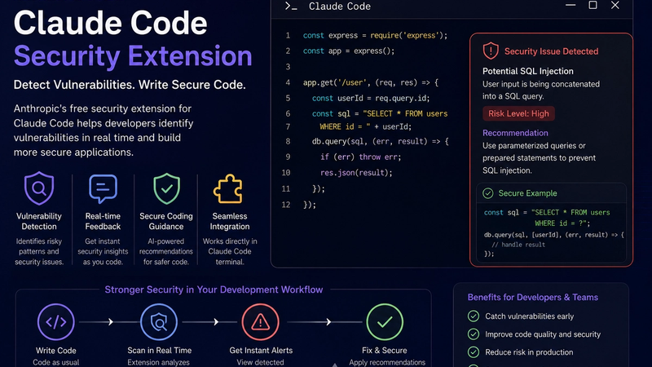This screenshot has width=652, height=367.
Task: Click the Security Issue Detected shield icon
Action: pos(491,51)
